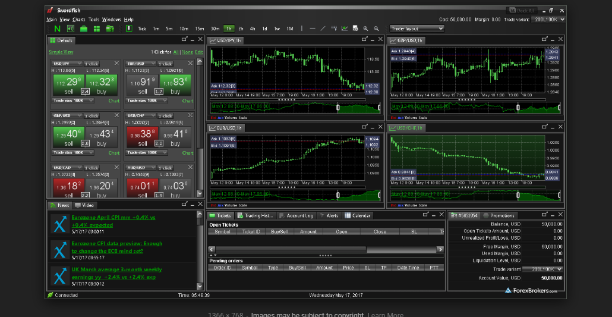Open USD/JPY symbol dropdown in rate tile
612x317 pixels.
[x=67, y=64]
